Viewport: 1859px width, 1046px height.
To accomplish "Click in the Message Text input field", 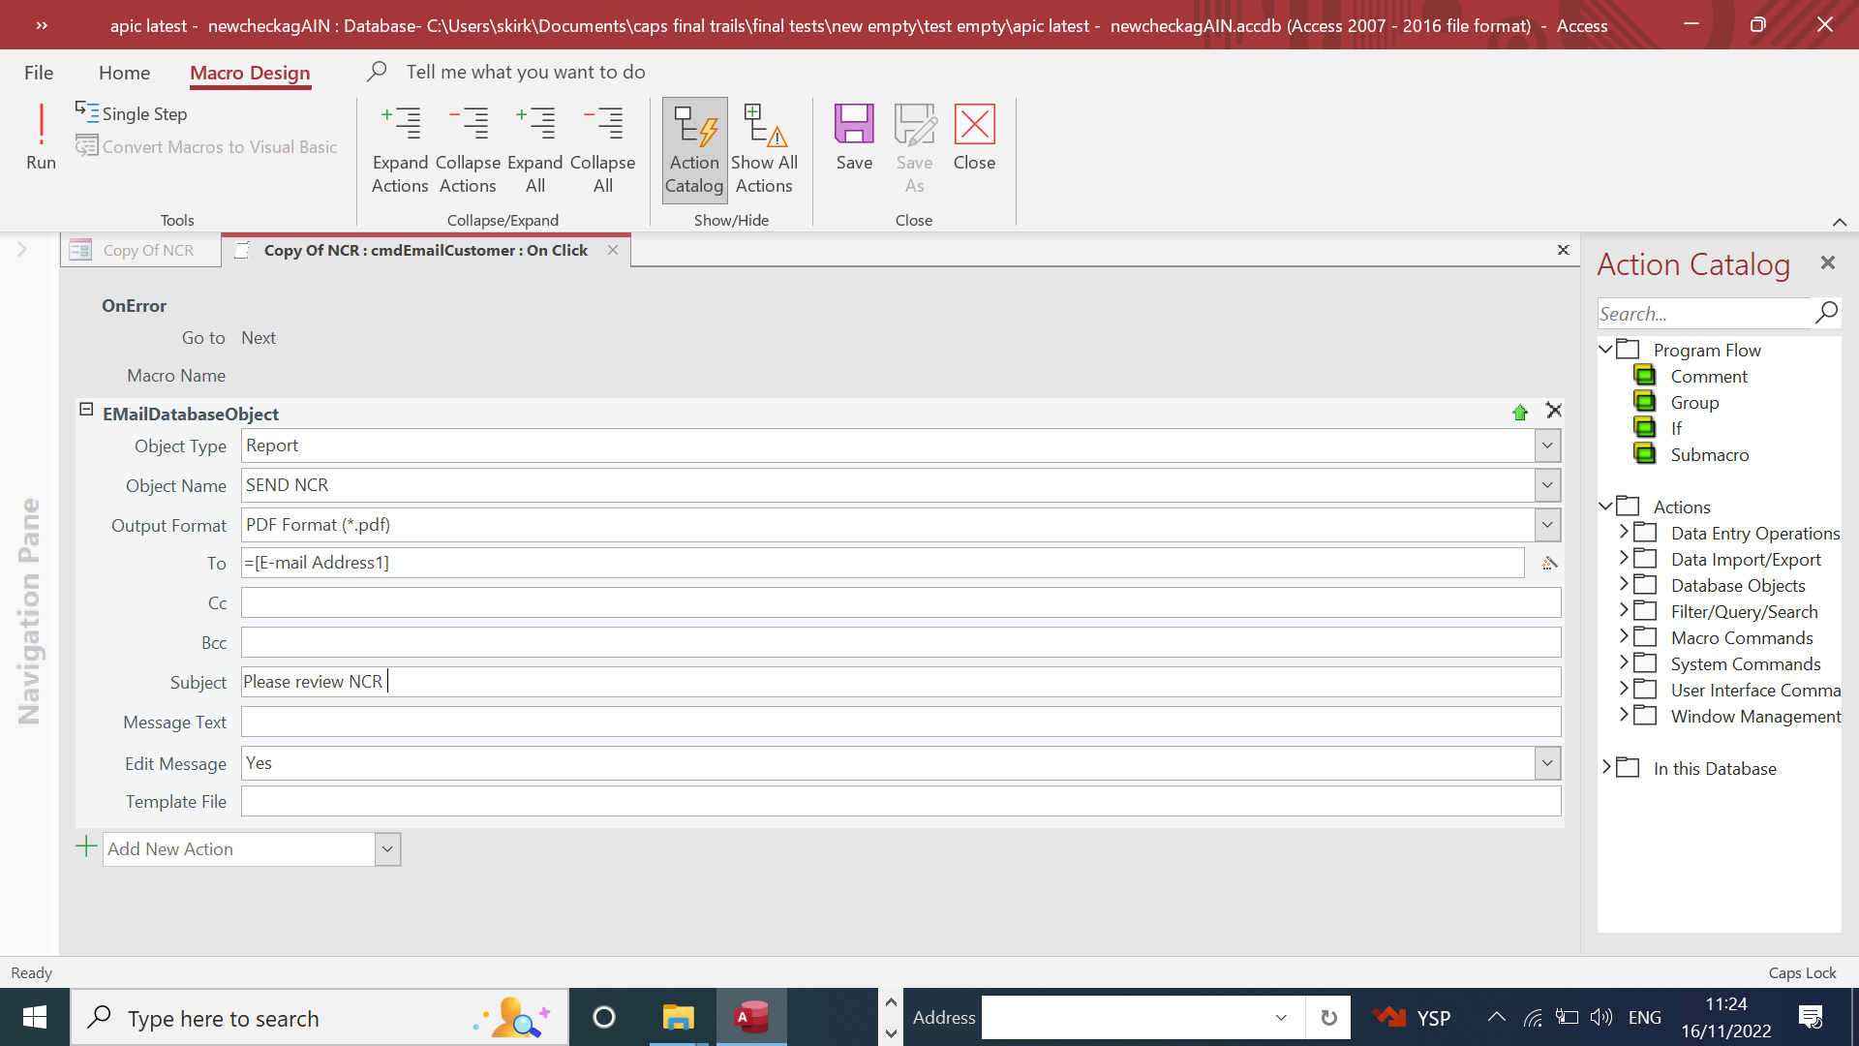I will 900,722.
